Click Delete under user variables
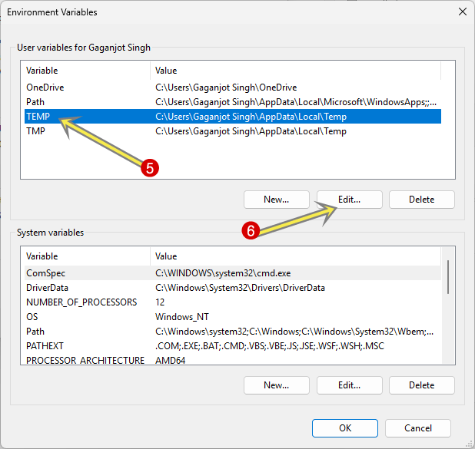 pos(422,200)
